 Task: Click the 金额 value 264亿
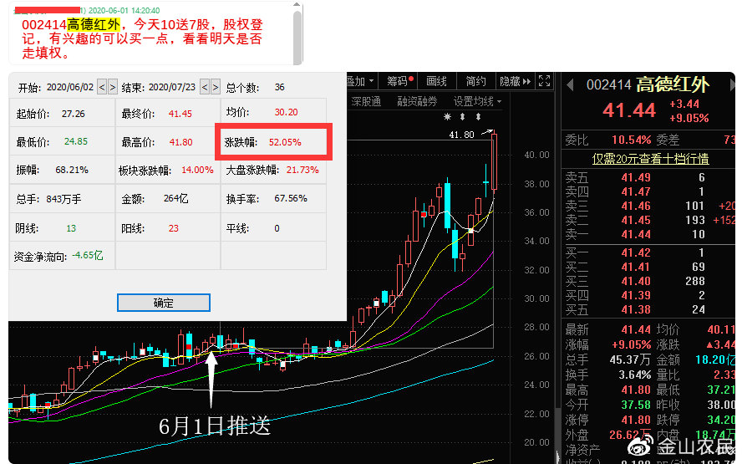[176, 198]
